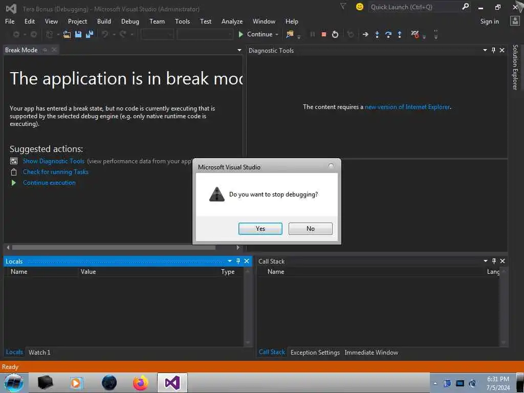The height and width of the screenshot is (393, 524).
Task: Open the Tools menu
Action: (182, 21)
